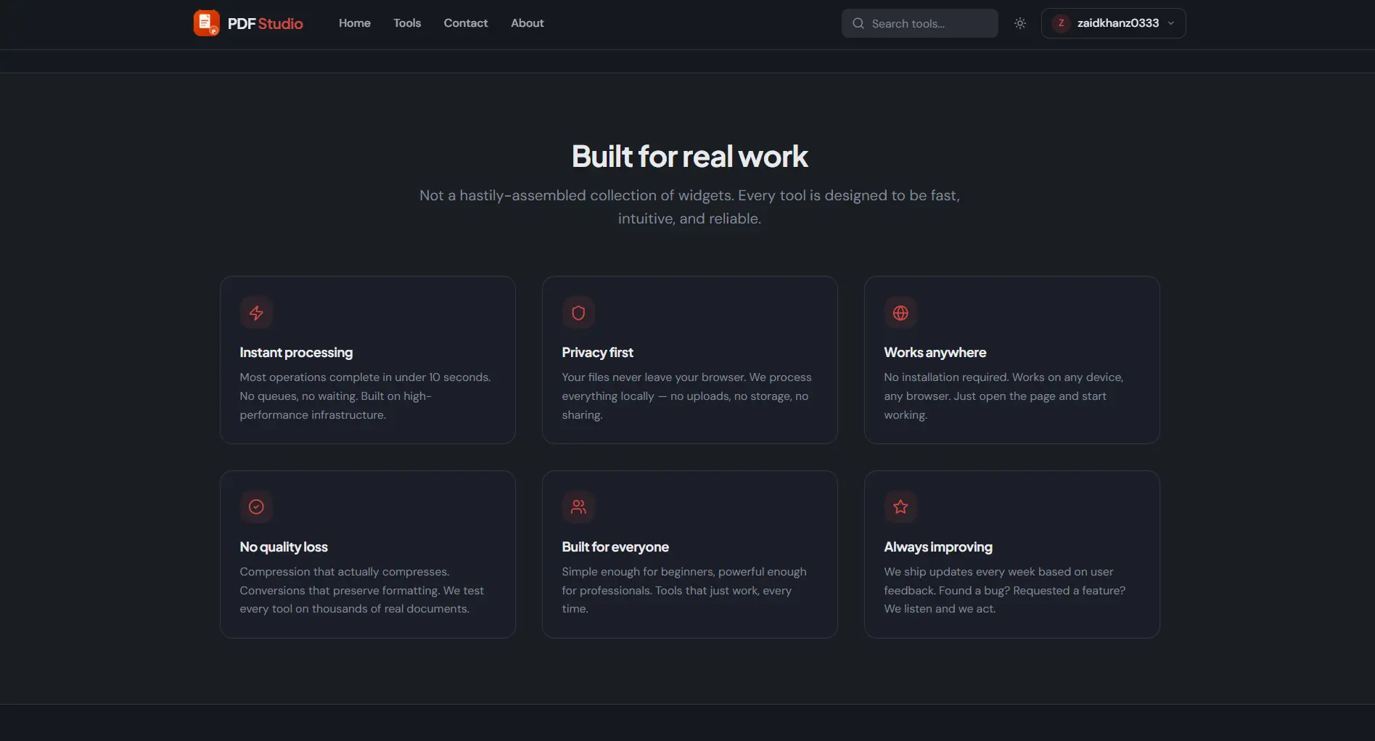Click the 'Instant processing' heading
Screen dimensions: 1375x741
(x=296, y=353)
